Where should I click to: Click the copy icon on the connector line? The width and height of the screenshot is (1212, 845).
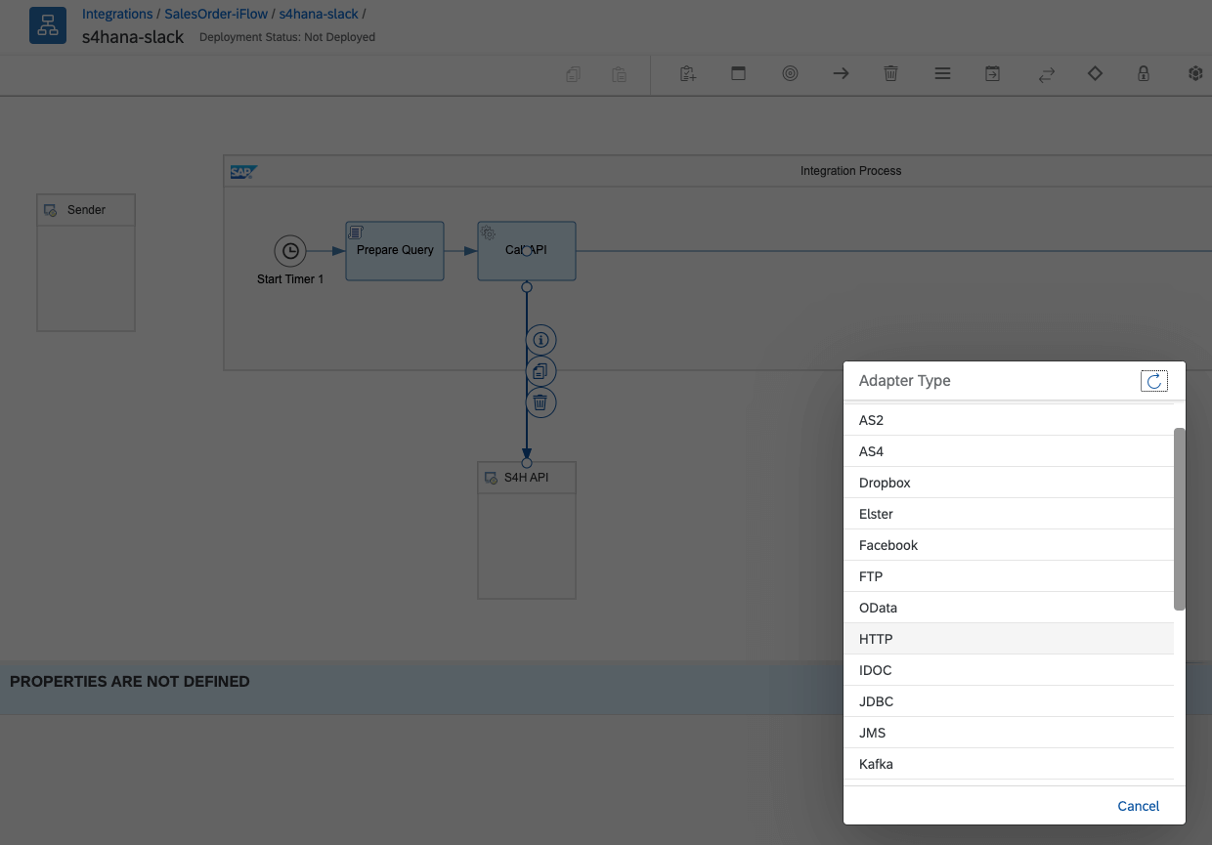(x=541, y=371)
